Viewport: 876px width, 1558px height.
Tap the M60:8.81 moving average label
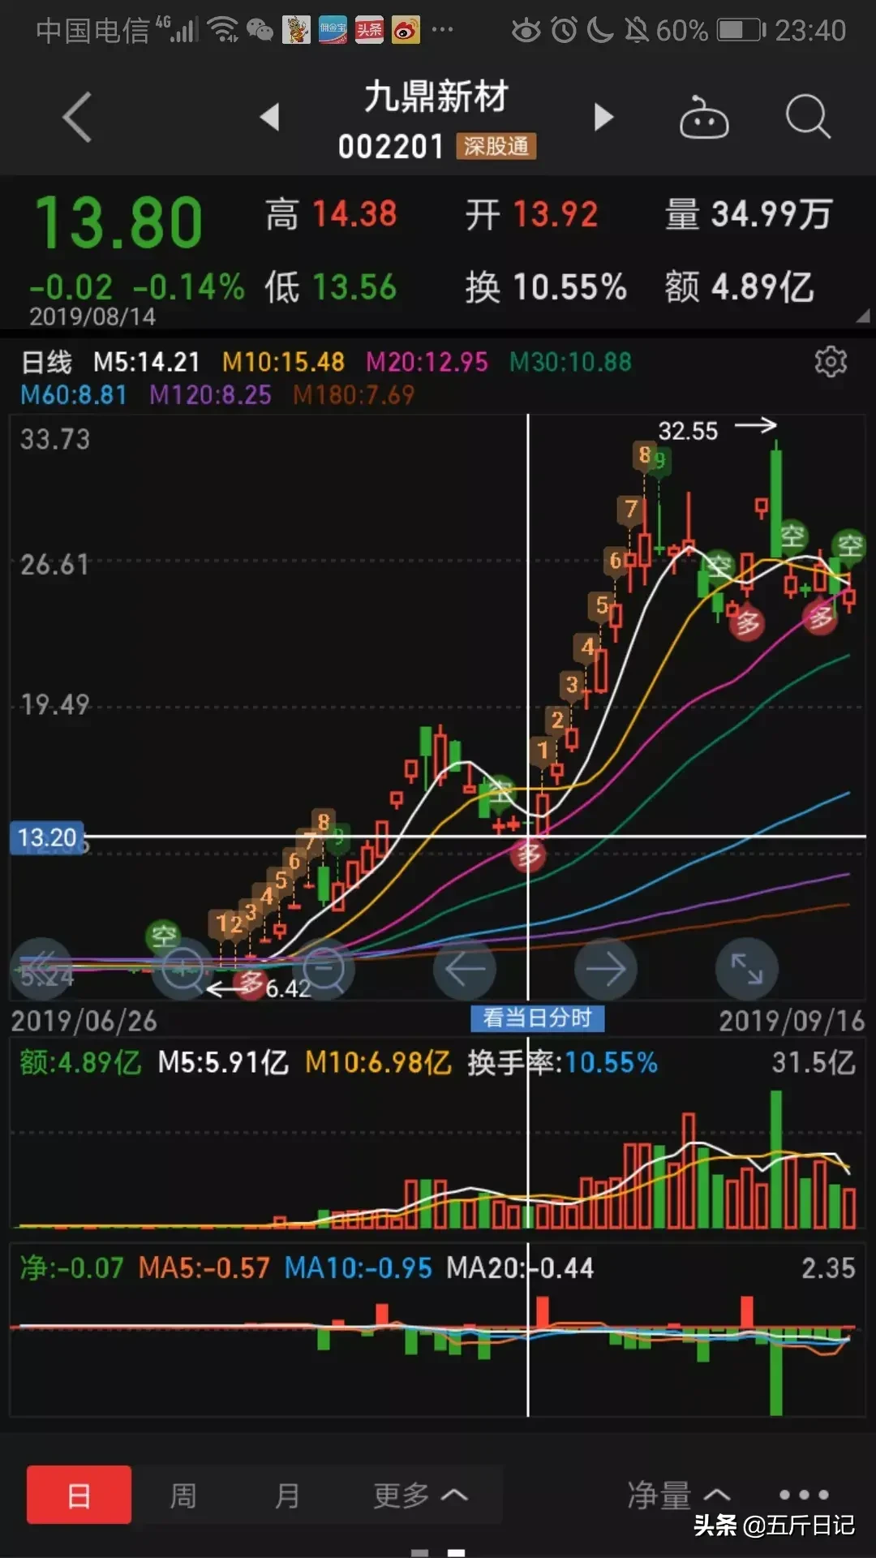click(x=74, y=395)
